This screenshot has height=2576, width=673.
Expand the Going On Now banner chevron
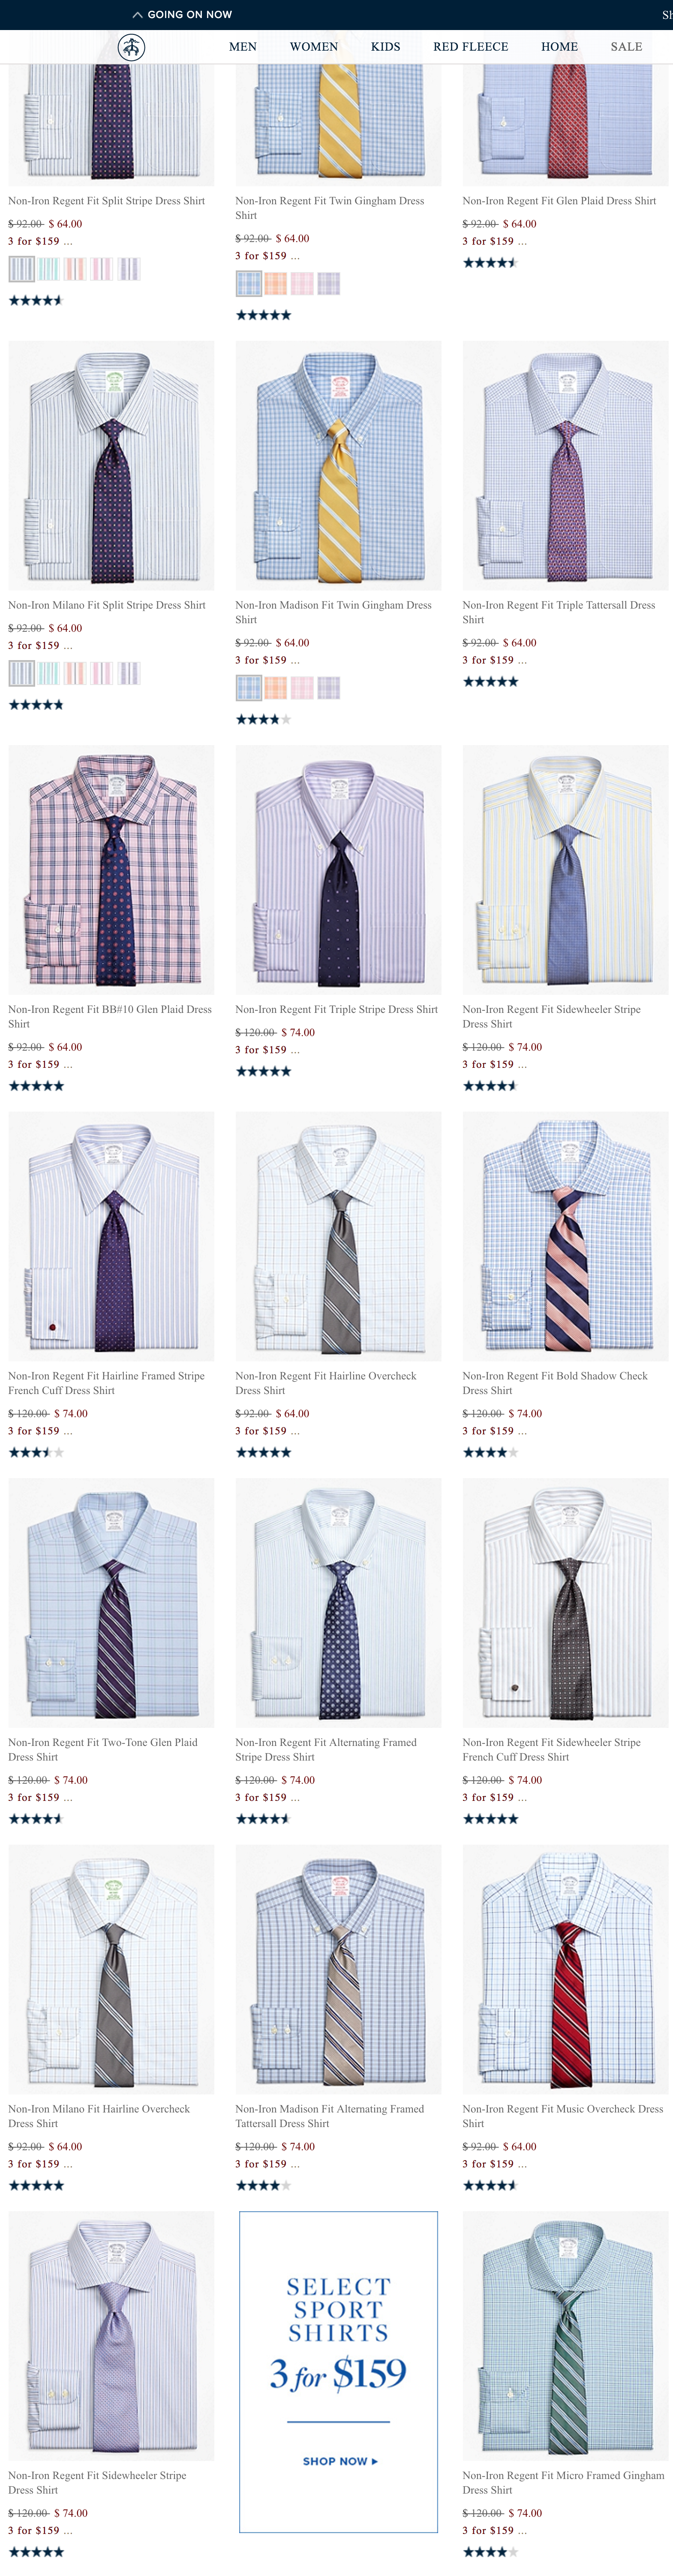click(x=138, y=15)
